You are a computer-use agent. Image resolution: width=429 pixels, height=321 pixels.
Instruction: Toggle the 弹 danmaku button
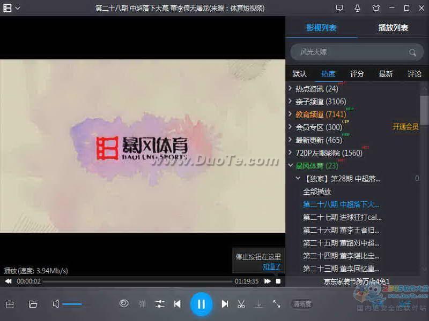coord(142,304)
